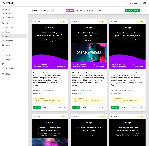Switch to the Published posts tab
The width and height of the screenshot is (149, 146).
pyautogui.click(x=91, y=10)
